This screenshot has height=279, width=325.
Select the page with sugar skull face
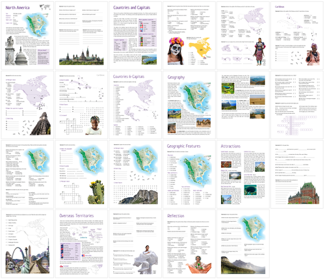(x=189, y=36)
